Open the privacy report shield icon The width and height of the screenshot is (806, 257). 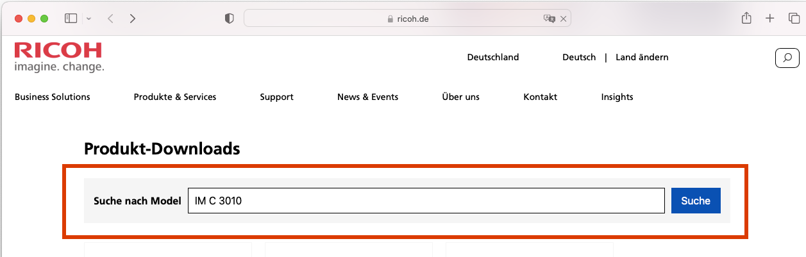pos(229,19)
